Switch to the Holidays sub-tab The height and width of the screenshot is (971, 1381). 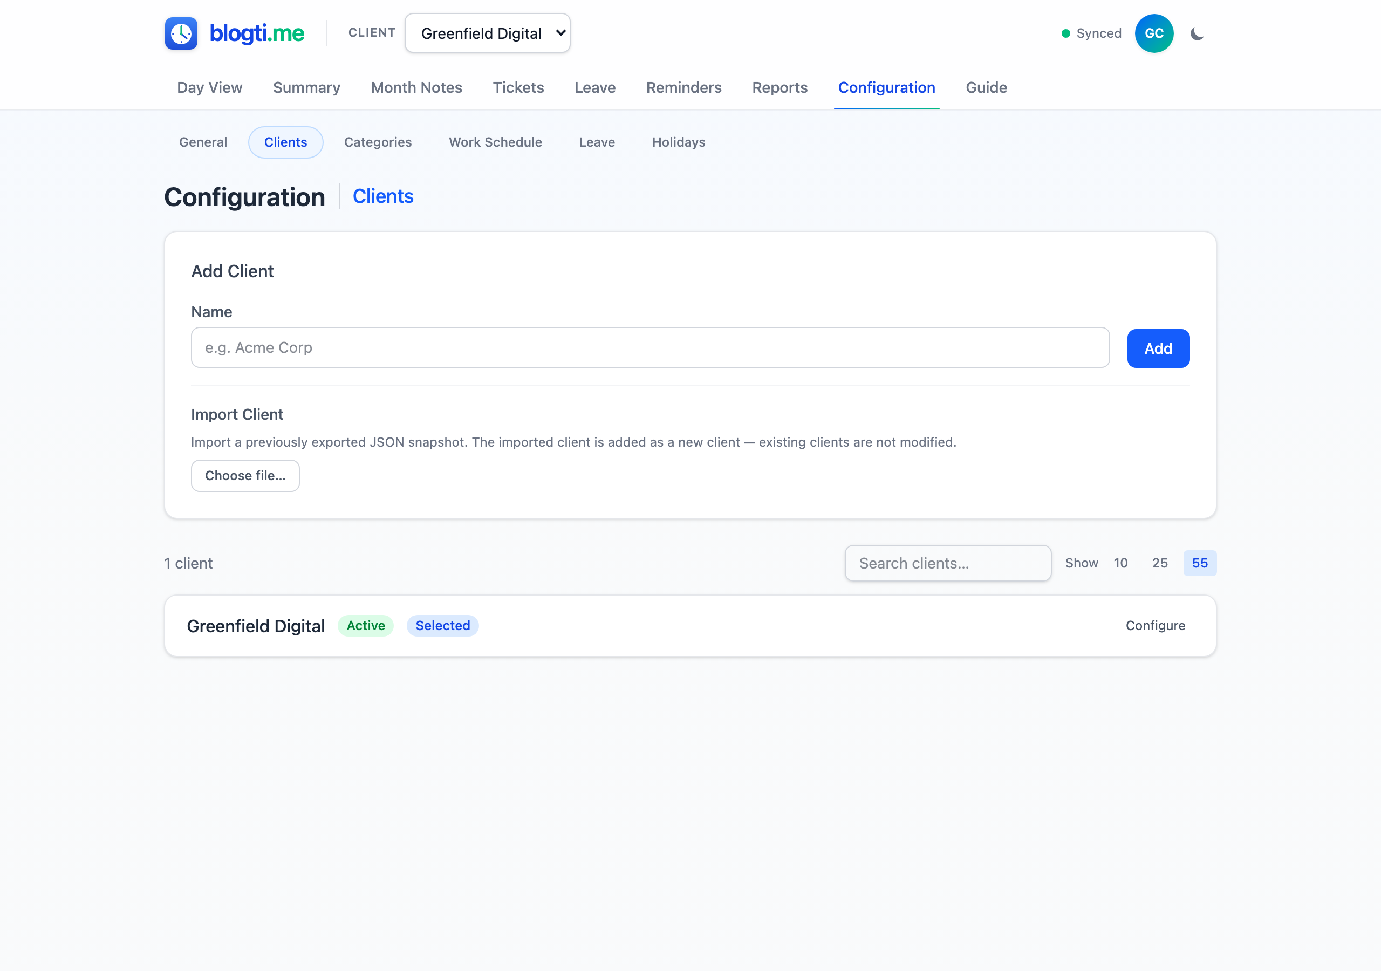coord(679,142)
